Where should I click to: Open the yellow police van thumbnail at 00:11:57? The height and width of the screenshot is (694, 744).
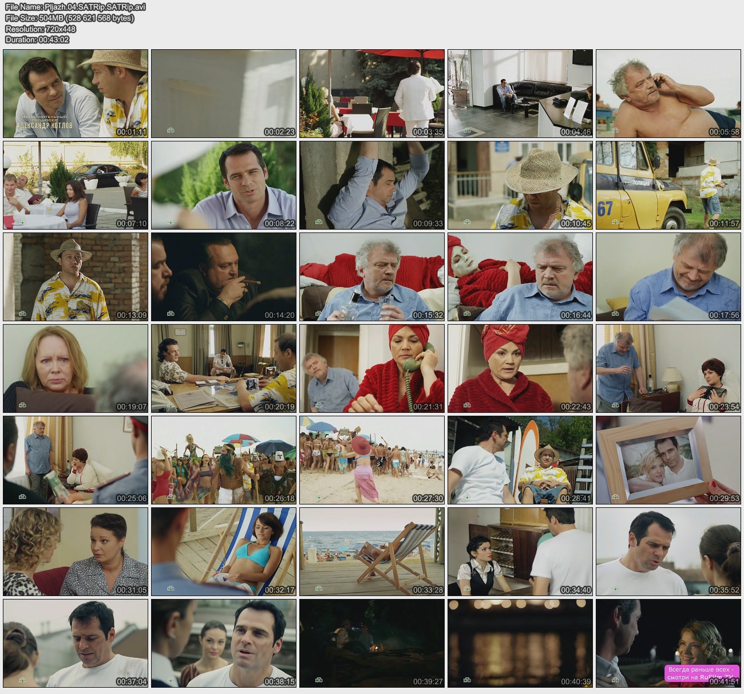(668, 185)
